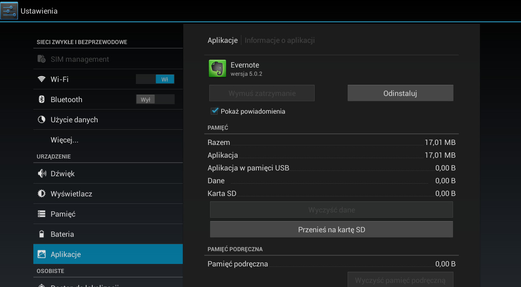Viewport: 521px width, 287px height.
Task: Click the PAMIĘĆ section header
Action: pos(218,128)
